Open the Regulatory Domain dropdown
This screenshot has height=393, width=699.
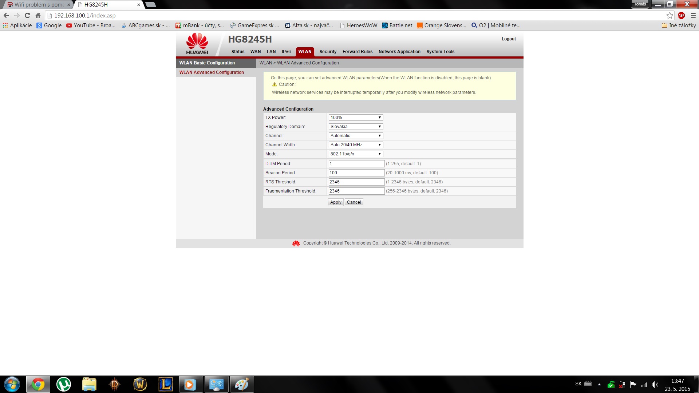point(356,127)
